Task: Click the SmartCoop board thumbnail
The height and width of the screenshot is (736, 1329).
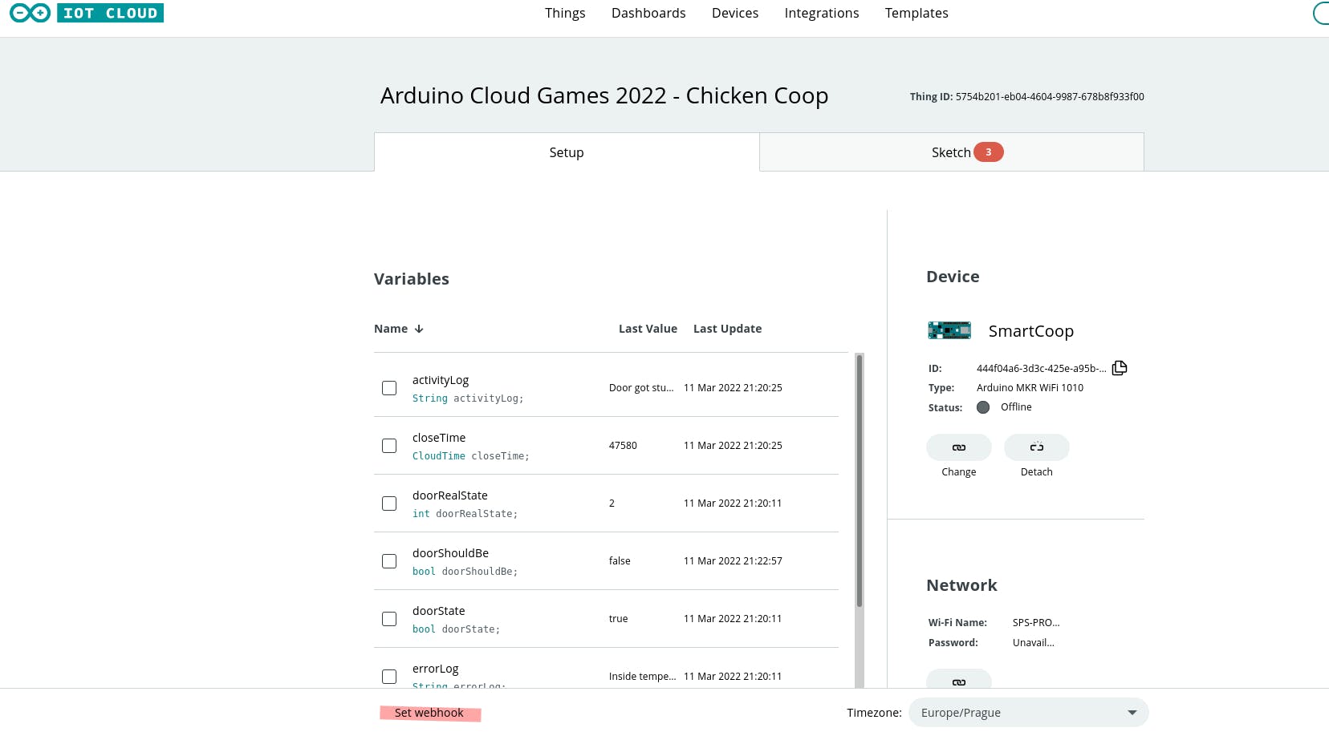Action: pyautogui.click(x=949, y=330)
